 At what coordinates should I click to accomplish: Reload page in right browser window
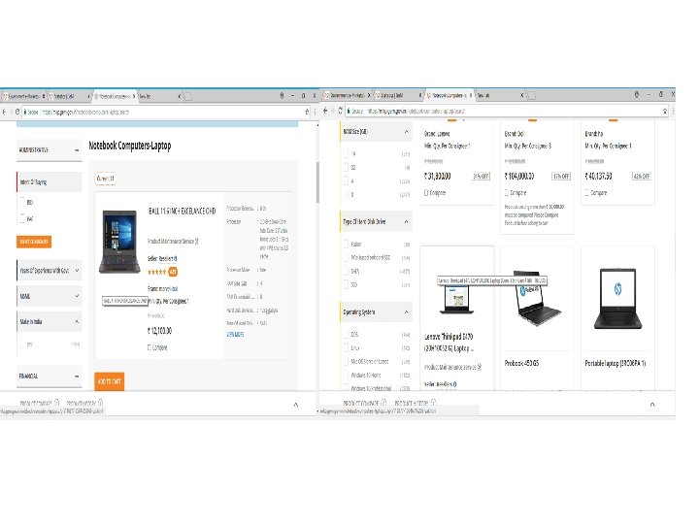tap(340, 111)
